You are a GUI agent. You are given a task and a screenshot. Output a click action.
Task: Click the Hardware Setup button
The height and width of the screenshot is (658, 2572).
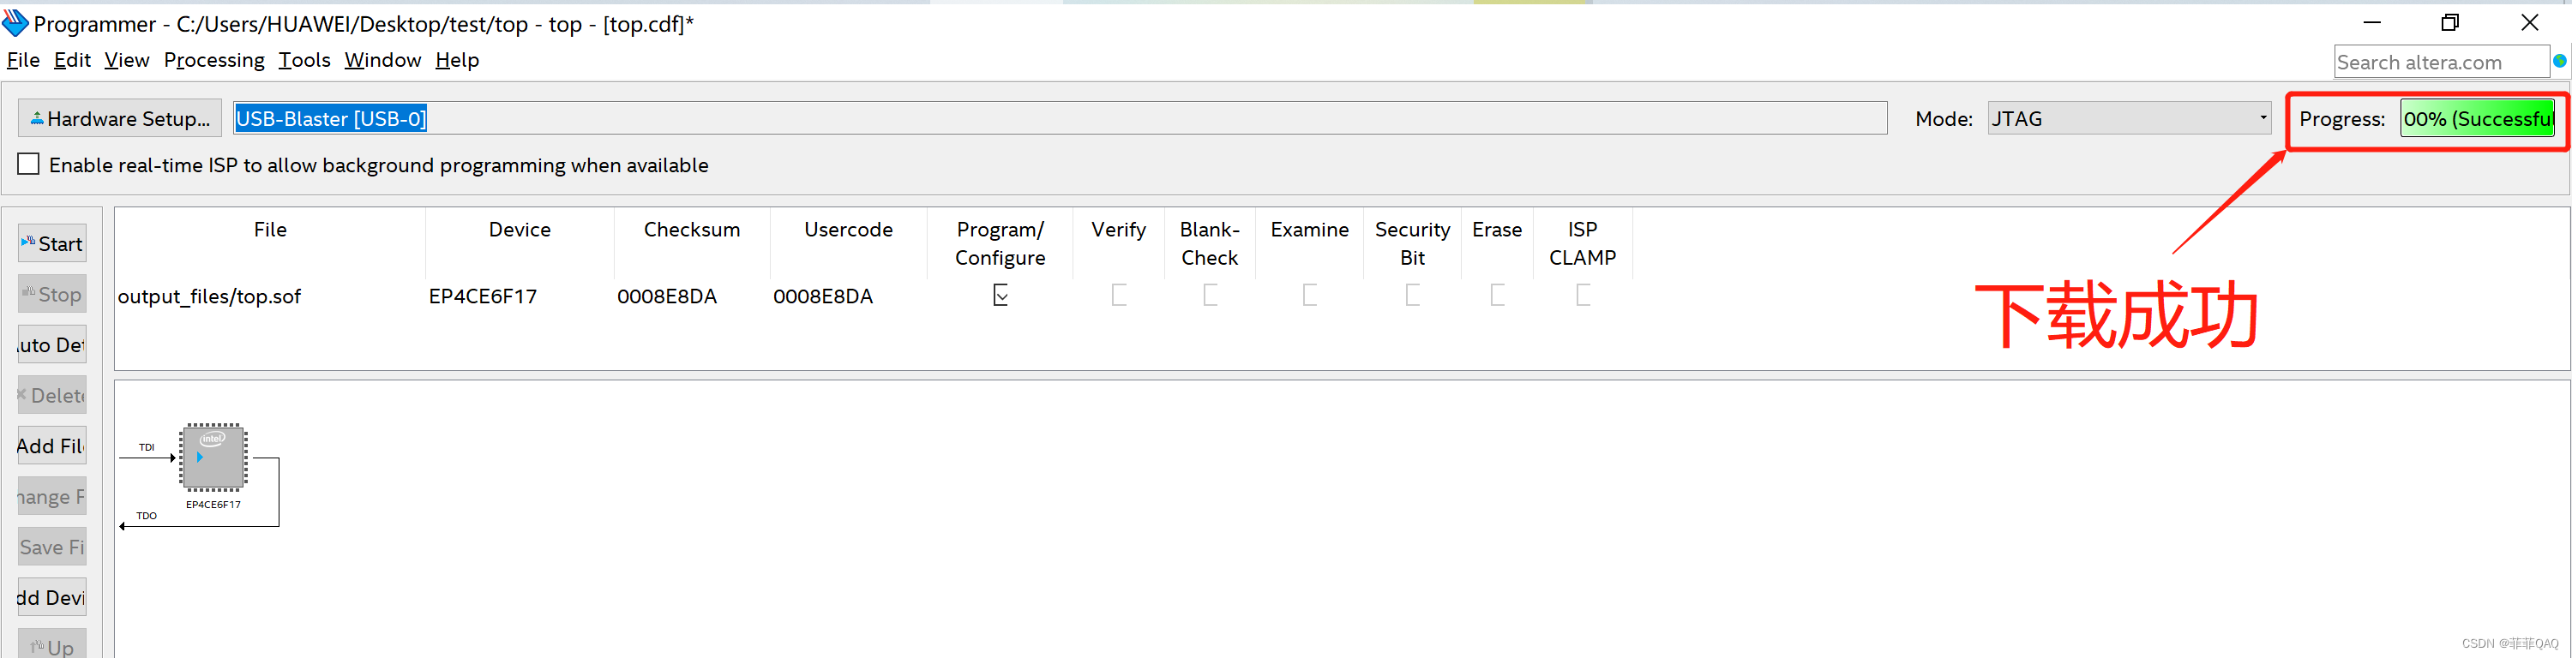click(x=120, y=118)
